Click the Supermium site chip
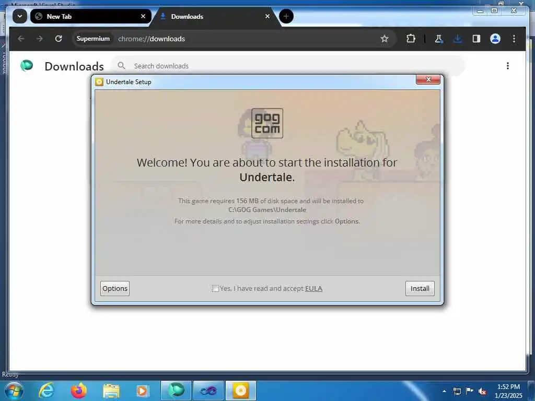 93,39
